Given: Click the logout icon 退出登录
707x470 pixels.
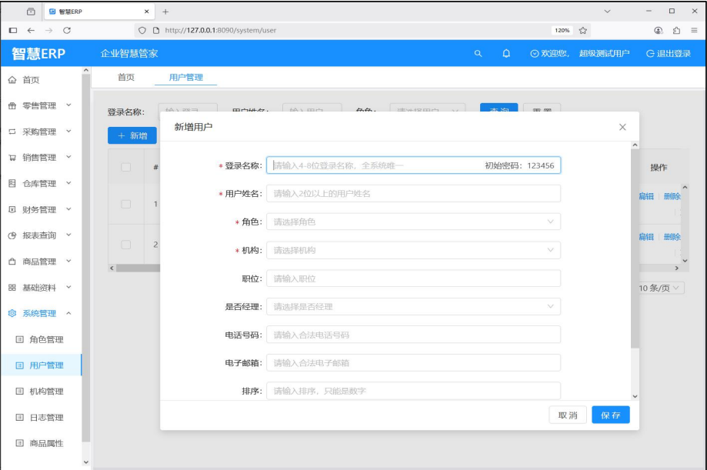Looking at the screenshot, I should coord(650,54).
